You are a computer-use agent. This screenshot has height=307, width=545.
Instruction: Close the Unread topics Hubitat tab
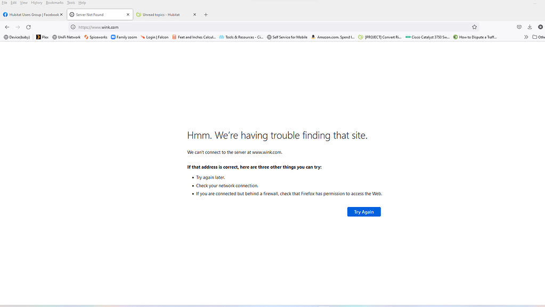point(194,14)
